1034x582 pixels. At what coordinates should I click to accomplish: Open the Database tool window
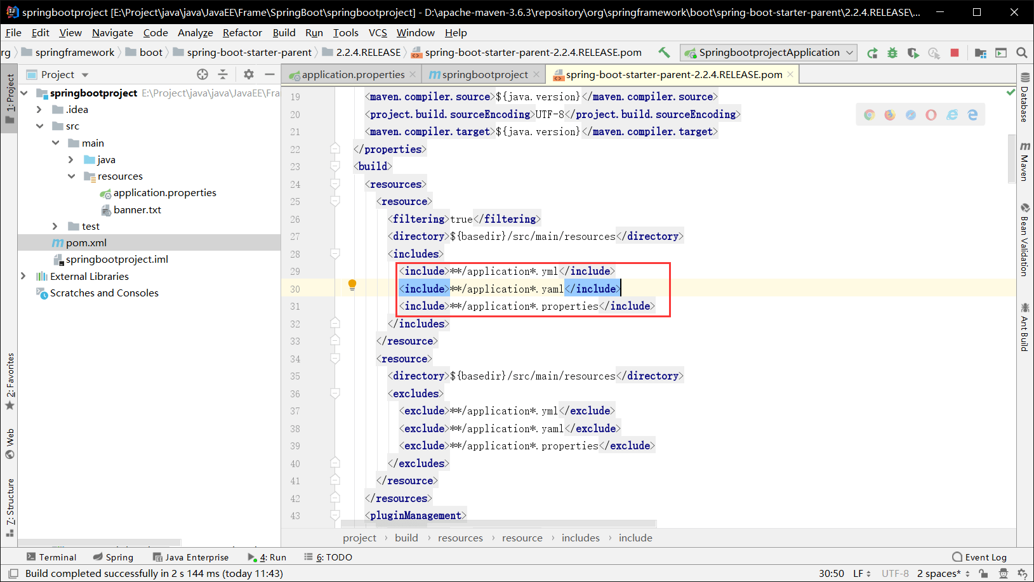(x=1024, y=98)
